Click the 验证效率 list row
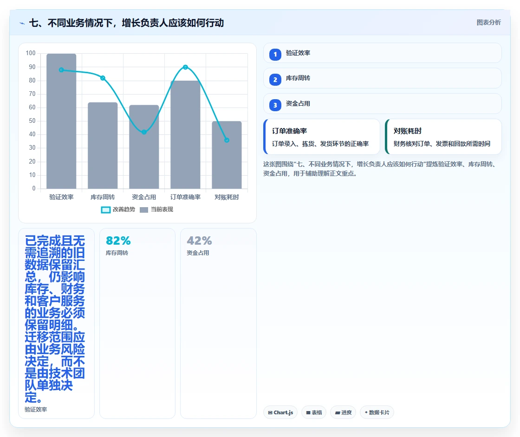 pos(383,53)
